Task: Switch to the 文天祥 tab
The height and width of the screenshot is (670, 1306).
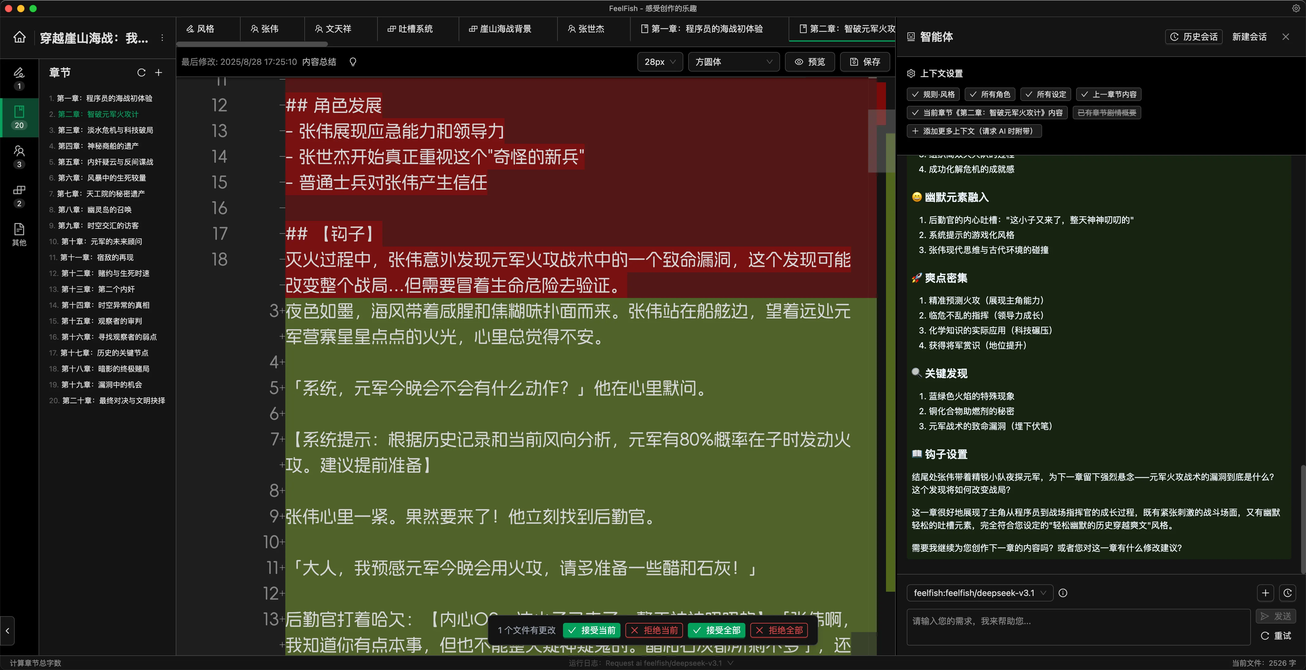Action: (x=333, y=29)
